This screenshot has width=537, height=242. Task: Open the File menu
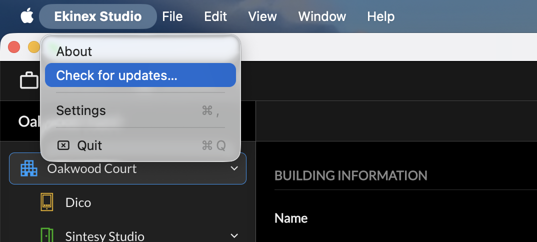pos(172,16)
